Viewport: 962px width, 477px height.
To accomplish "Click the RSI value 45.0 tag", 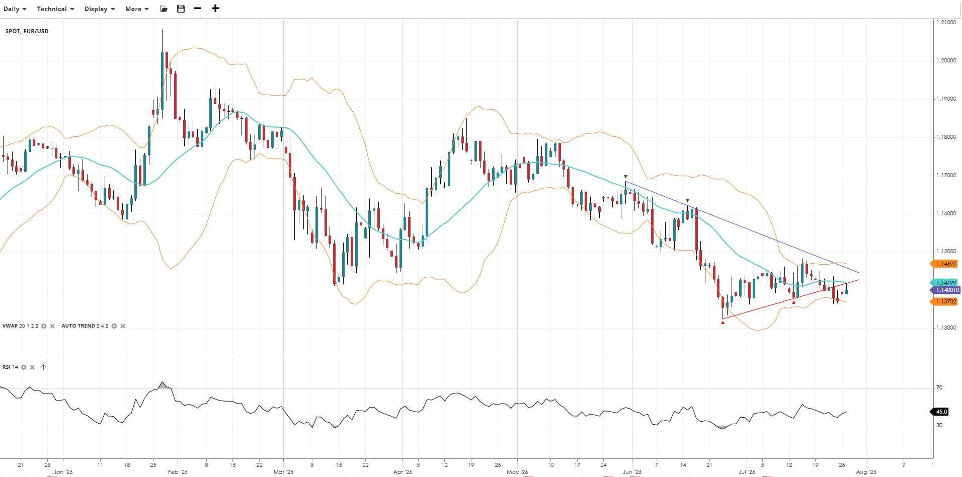I will click(x=940, y=412).
